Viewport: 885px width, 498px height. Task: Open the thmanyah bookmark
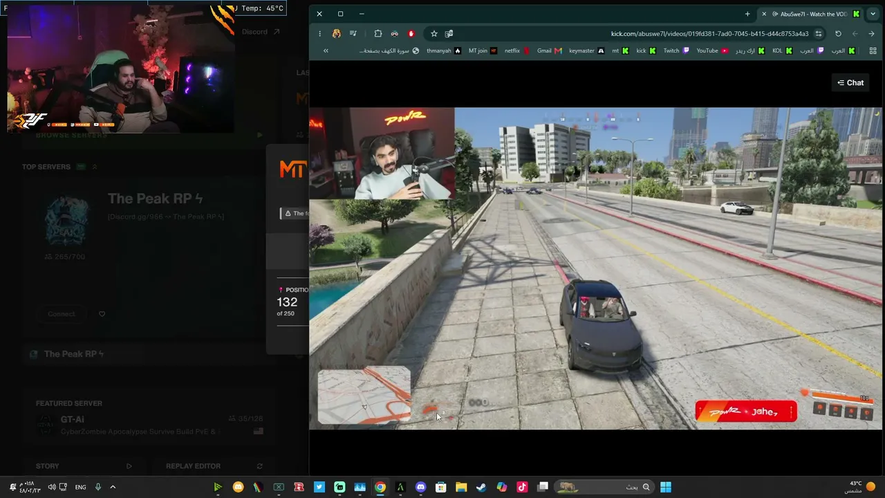click(443, 50)
